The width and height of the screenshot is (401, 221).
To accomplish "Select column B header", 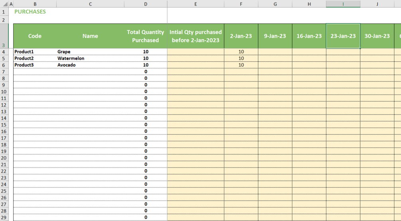I will 35,4.
